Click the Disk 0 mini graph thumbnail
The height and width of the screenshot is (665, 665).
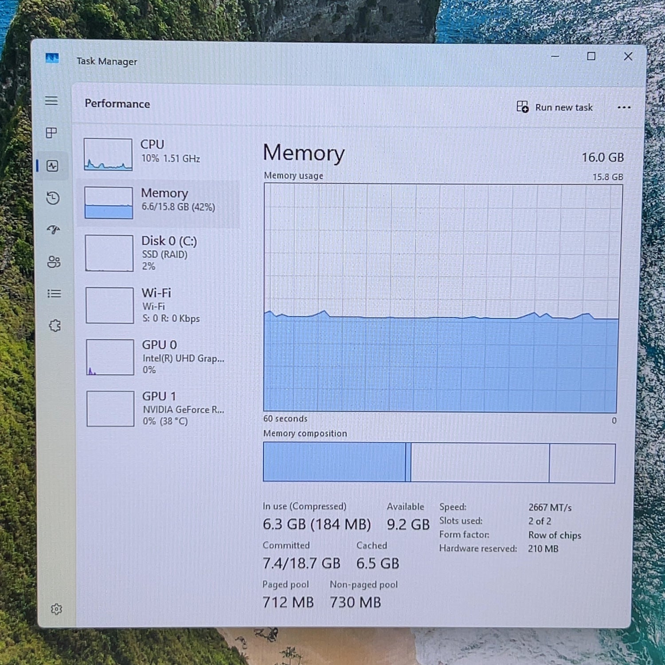click(x=109, y=253)
